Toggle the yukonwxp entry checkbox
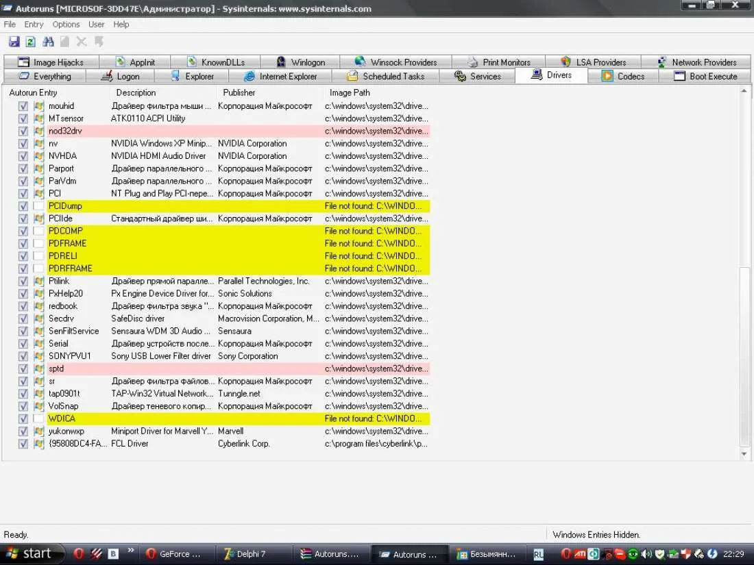754x565 pixels. [23, 431]
